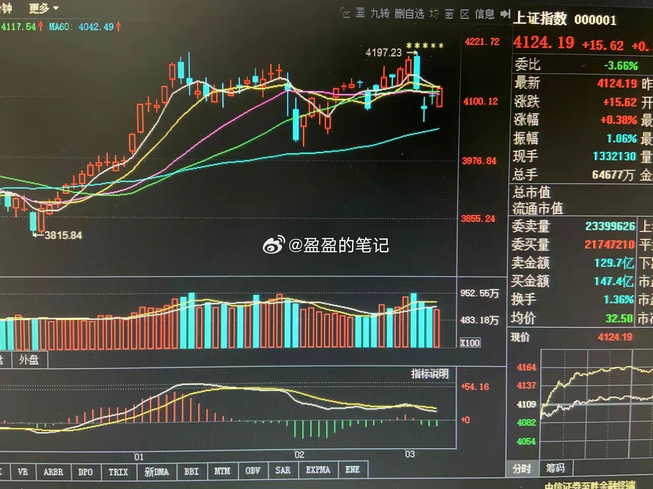The image size is (653, 489).
Task: Click the X100 volume scale label
Action: pos(470,342)
